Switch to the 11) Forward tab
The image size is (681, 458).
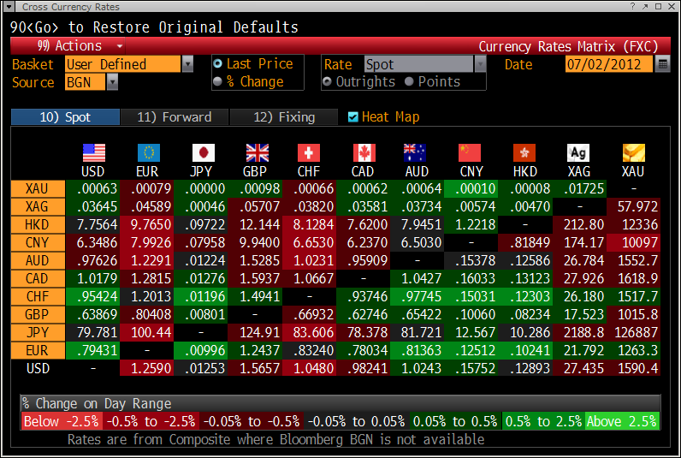pos(174,117)
